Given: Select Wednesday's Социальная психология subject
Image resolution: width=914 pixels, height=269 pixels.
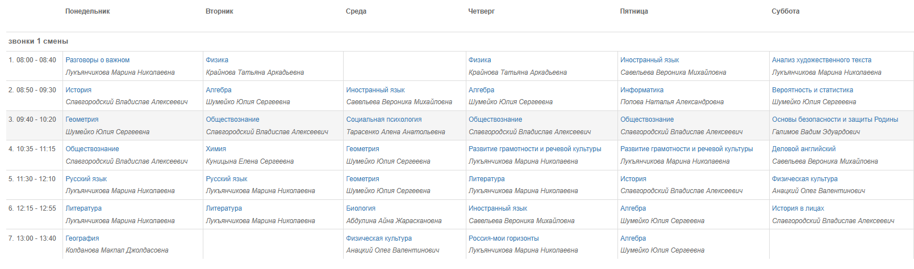Looking at the screenshot, I should click(384, 119).
